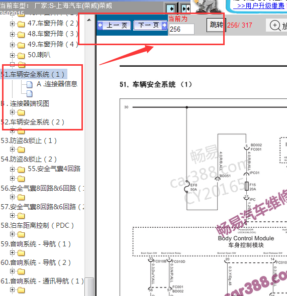Click the page number field showing 256
287x296 pixels.
181,29
